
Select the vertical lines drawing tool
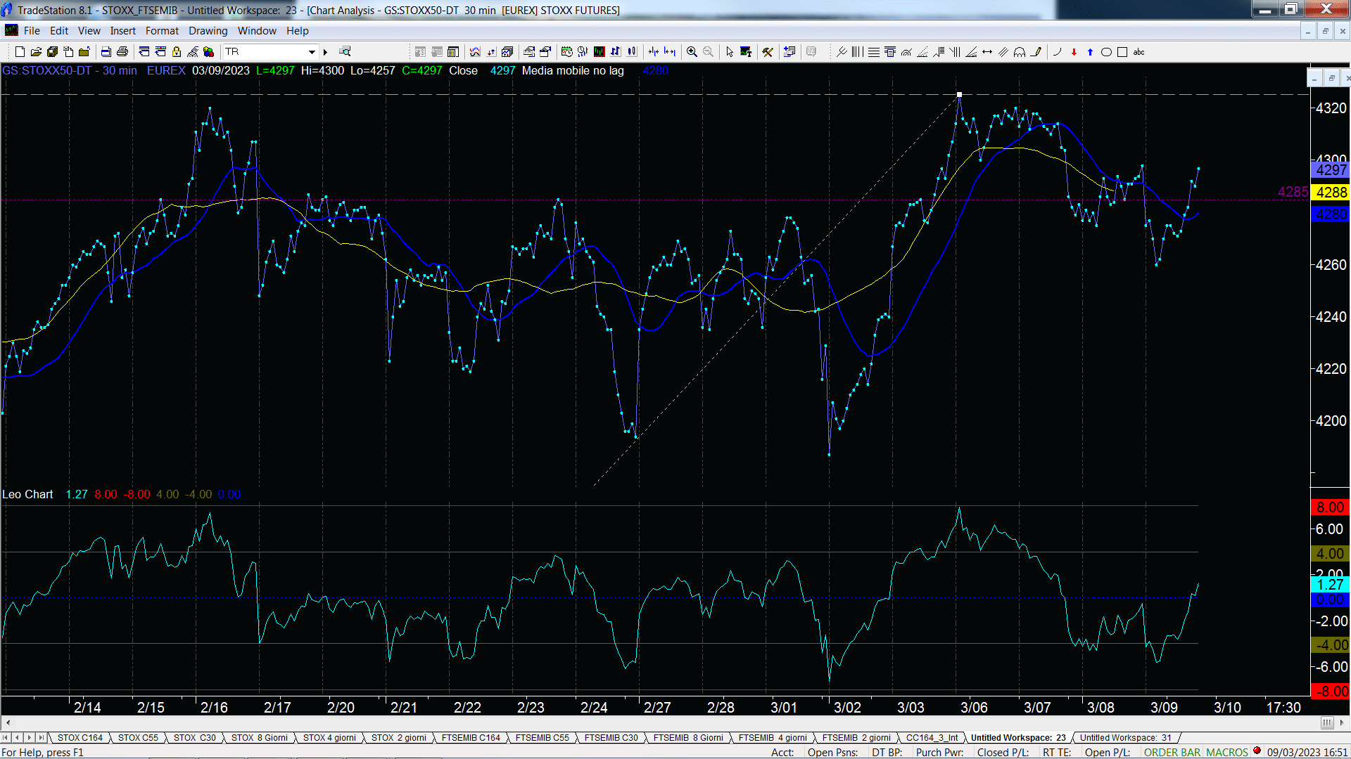pyautogui.click(x=857, y=52)
